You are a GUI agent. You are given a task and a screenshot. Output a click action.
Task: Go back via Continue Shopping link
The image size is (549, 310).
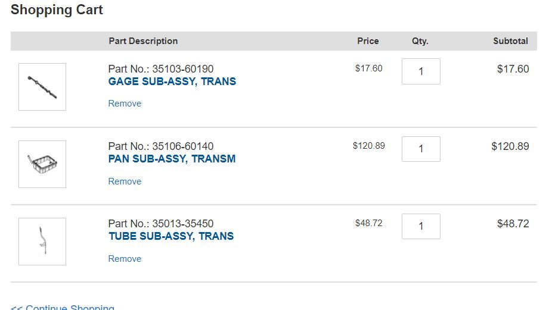coord(63,307)
